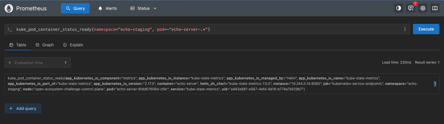Viewport: 444px width, 124px height.
Task: Click the kube_pod_container_status_ready result series row
Action: click(x=222, y=84)
